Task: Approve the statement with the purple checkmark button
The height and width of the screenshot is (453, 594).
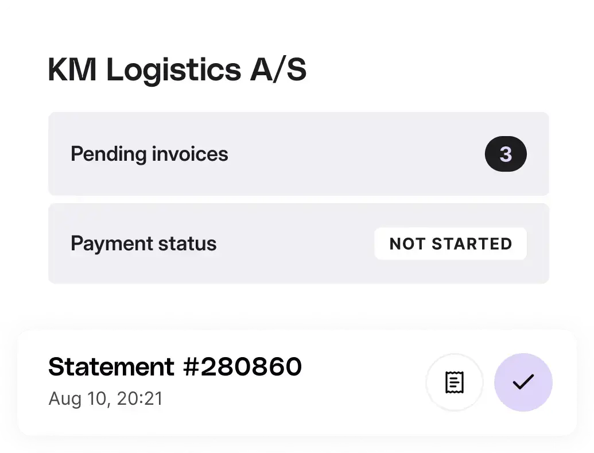Action: (523, 382)
